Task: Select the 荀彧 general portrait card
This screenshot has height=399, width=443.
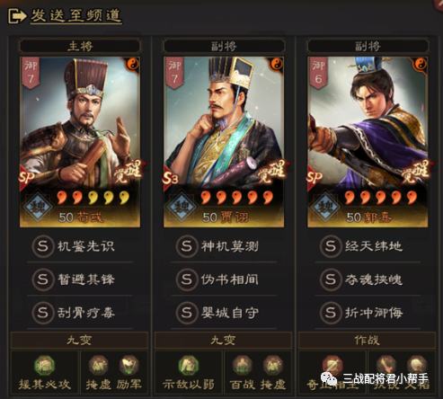Action: (x=80, y=142)
